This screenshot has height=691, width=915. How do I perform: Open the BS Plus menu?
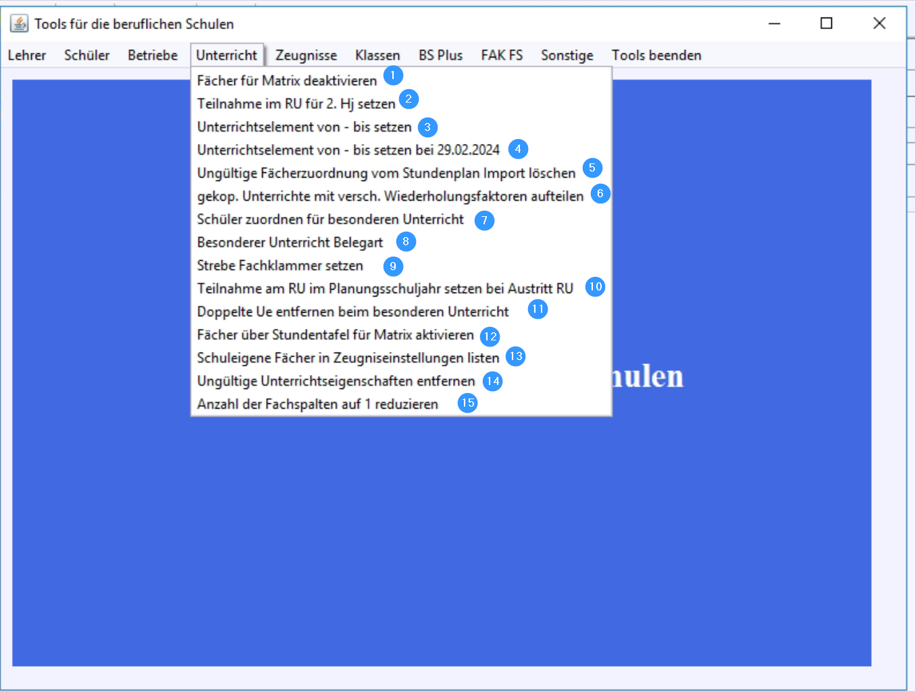(x=440, y=55)
